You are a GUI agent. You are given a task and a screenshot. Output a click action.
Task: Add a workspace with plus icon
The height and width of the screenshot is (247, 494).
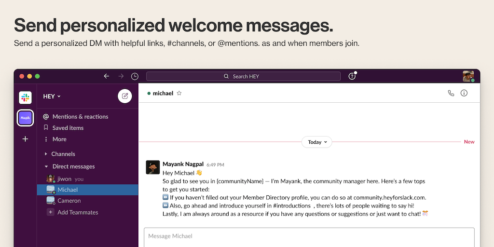25,139
